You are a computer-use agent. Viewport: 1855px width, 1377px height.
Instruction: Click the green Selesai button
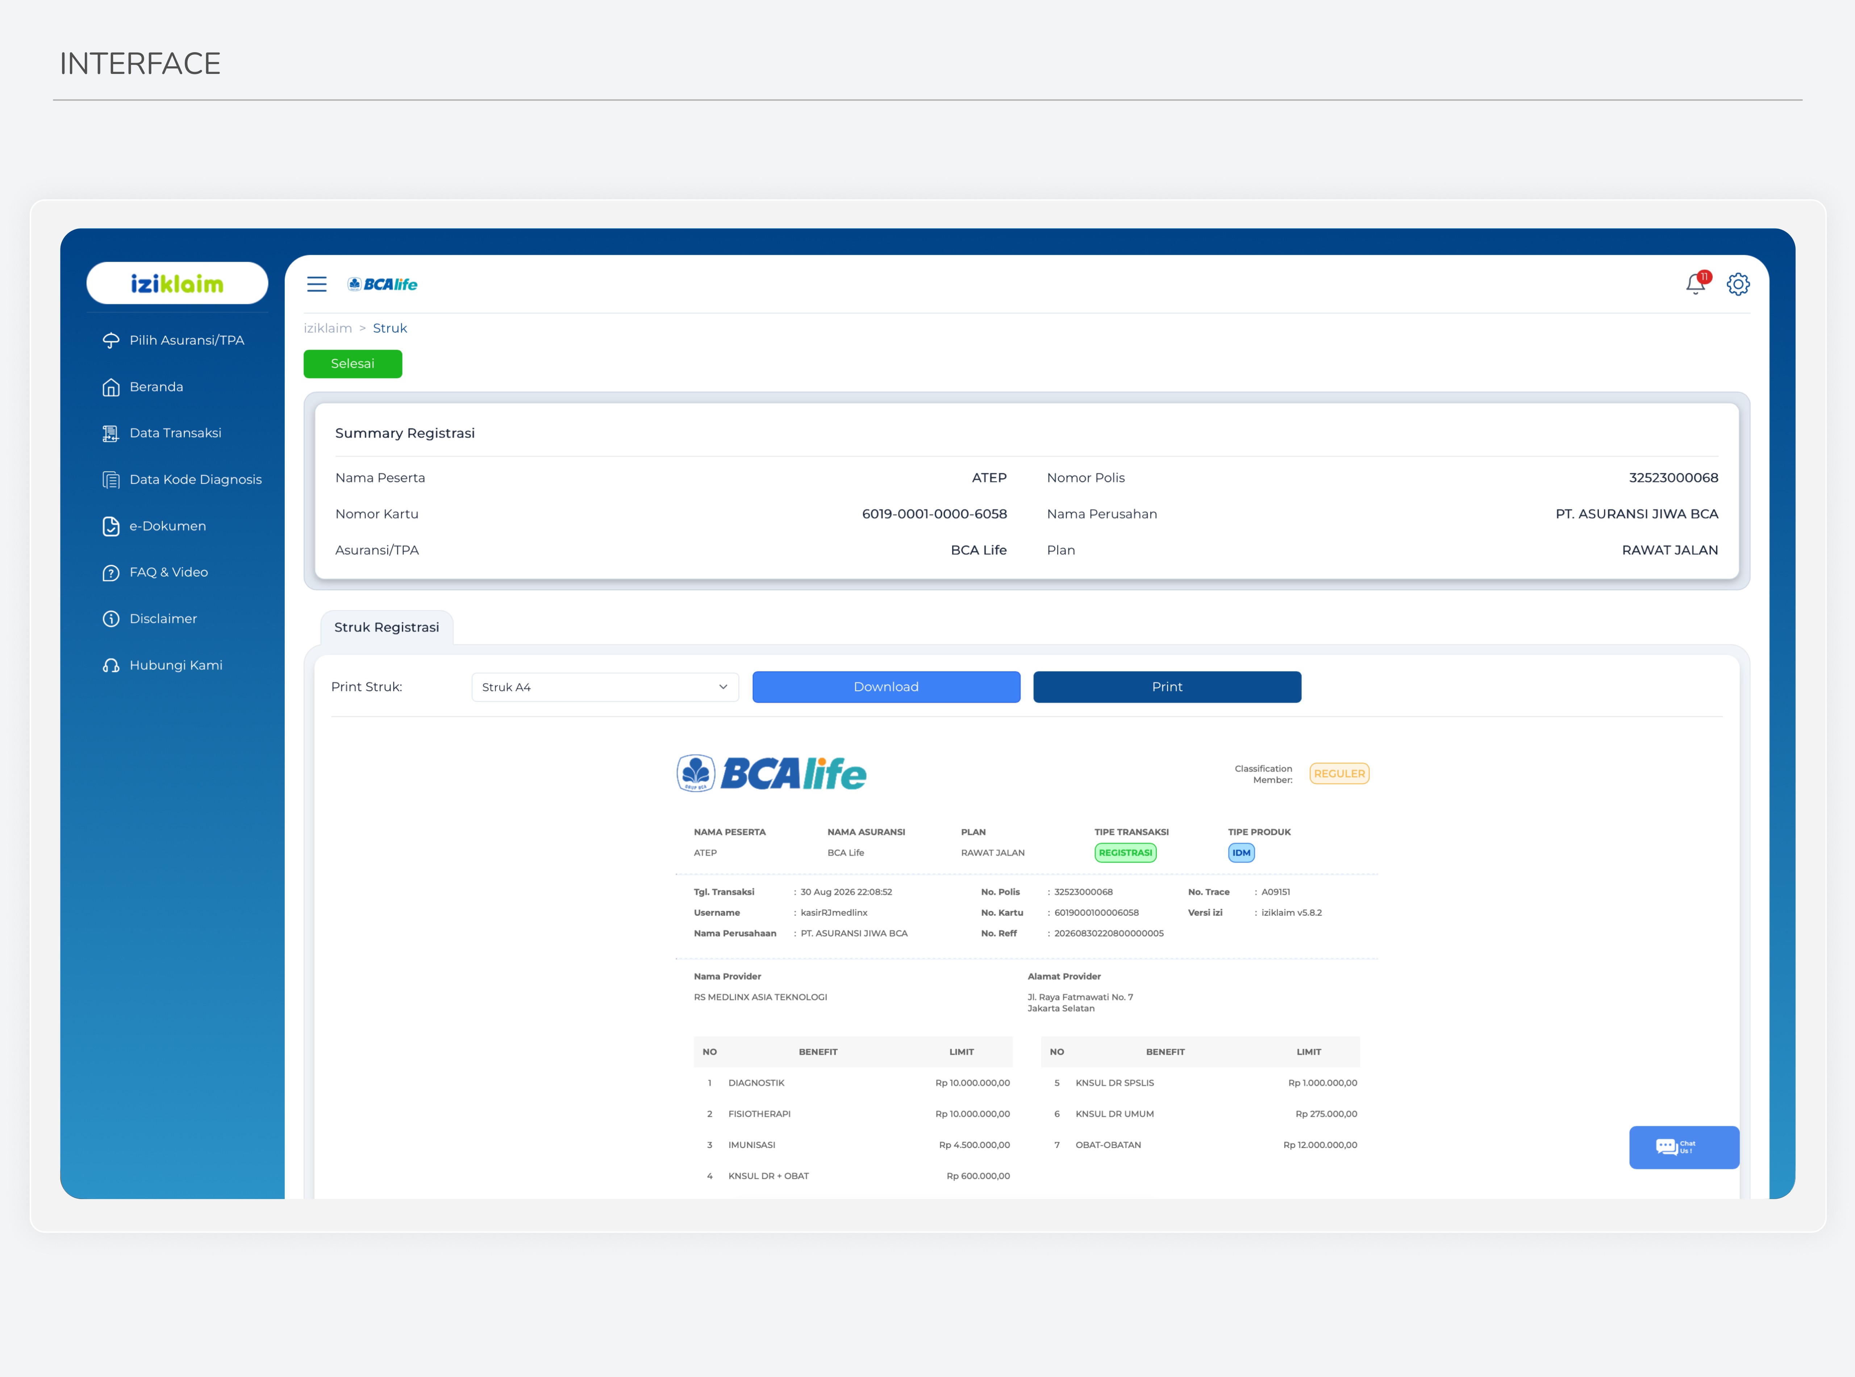(x=353, y=363)
